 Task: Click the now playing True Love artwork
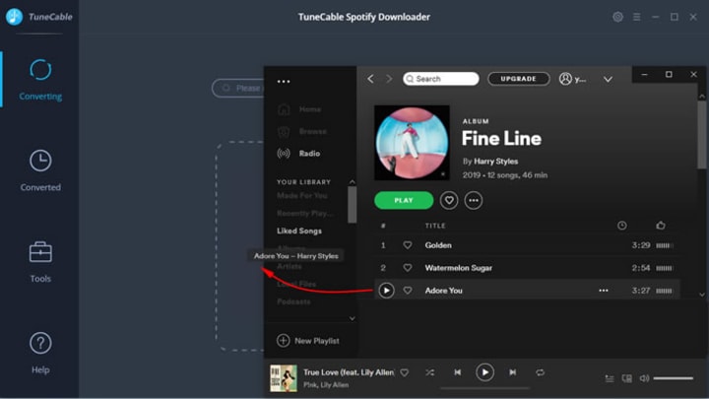(284, 378)
